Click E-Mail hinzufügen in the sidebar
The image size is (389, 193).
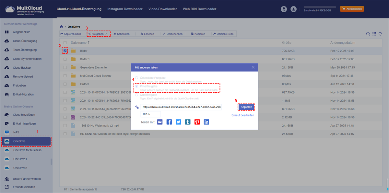(24, 124)
